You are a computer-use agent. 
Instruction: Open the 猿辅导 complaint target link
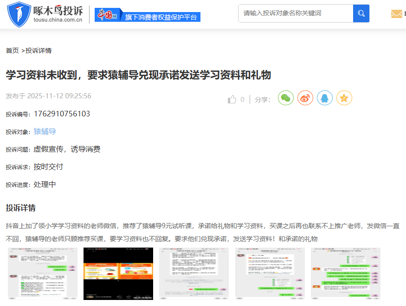45,131
